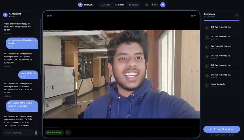Toggle the light theme sun icon

point(147,5)
